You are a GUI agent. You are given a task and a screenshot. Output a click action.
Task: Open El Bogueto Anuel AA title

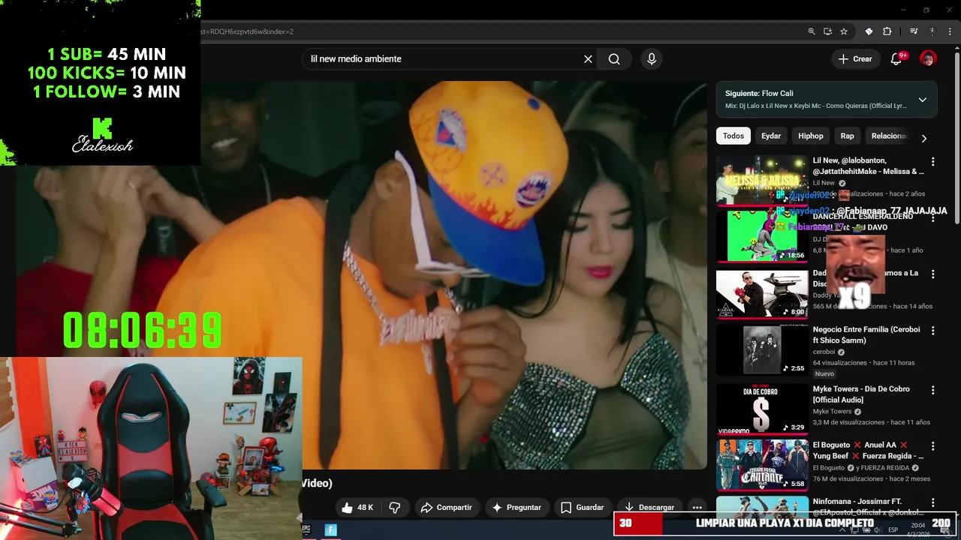868,450
